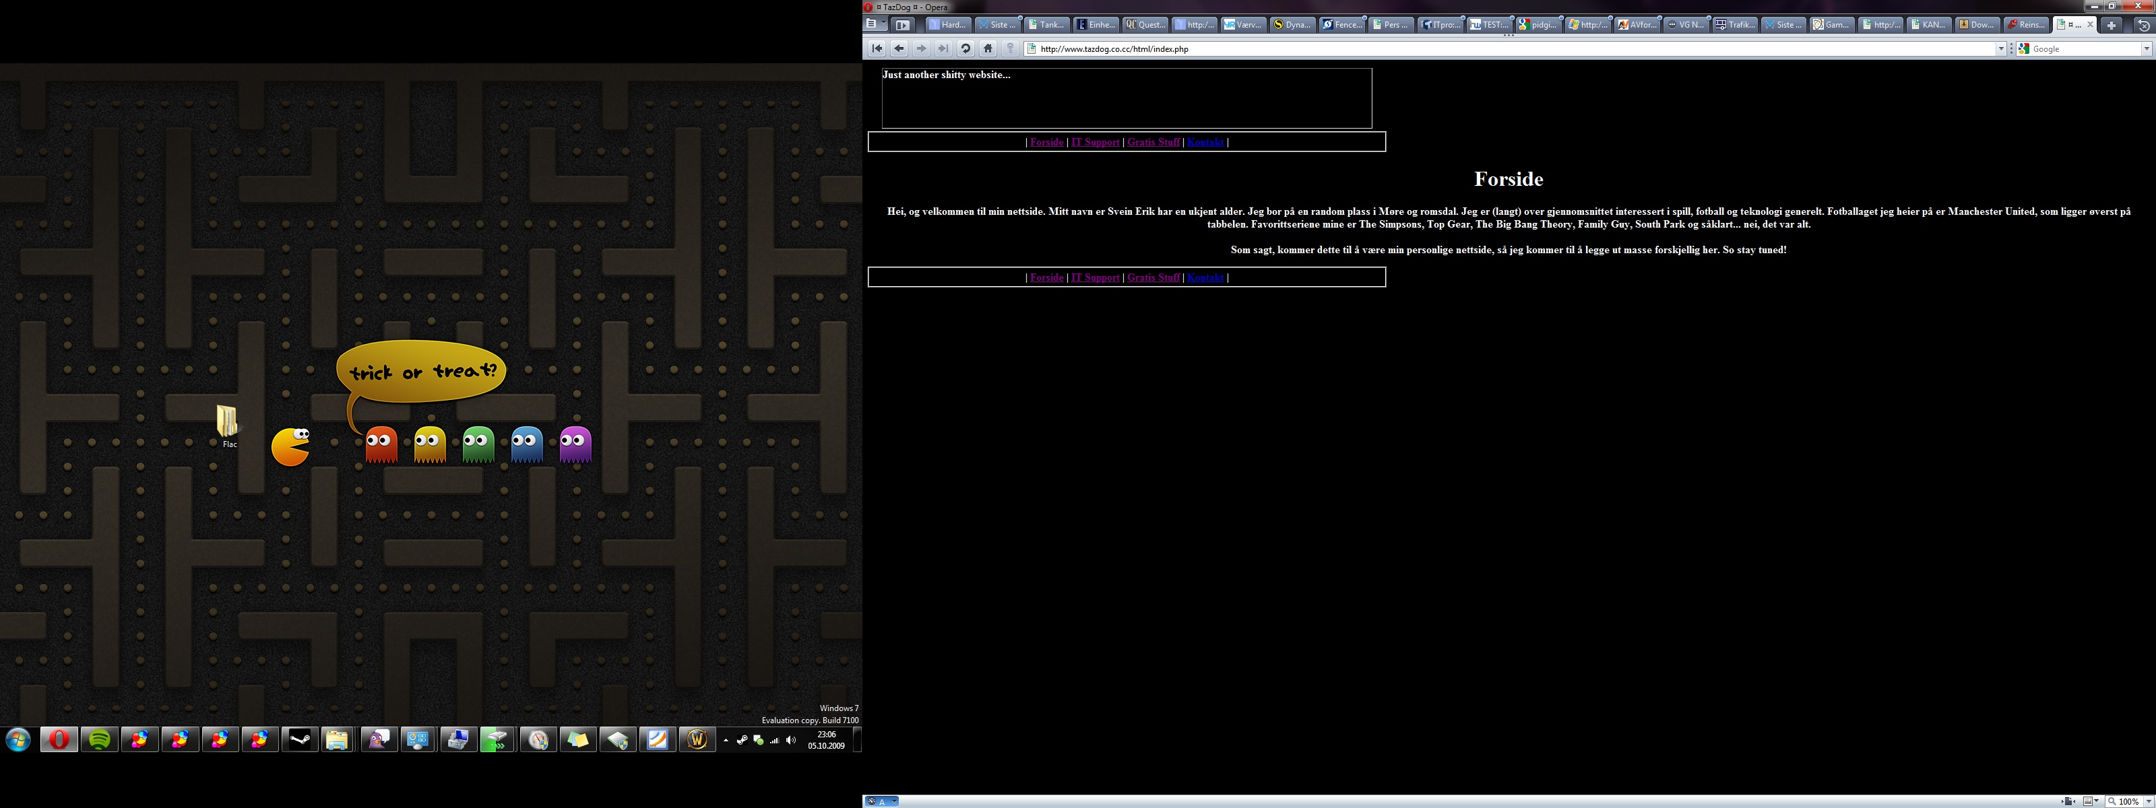
Task: Go back one page in Opera
Action: [x=899, y=48]
